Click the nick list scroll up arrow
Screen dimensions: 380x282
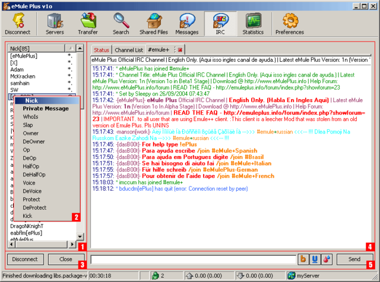pyautogui.click(x=80, y=48)
